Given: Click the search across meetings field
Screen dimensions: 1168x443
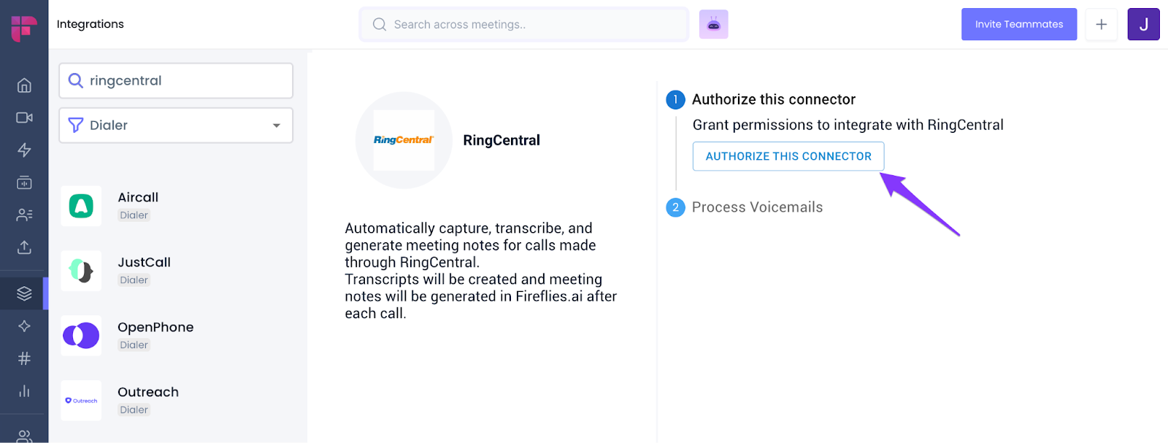Looking at the screenshot, I should pyautogui.click(x=523, y=24).
